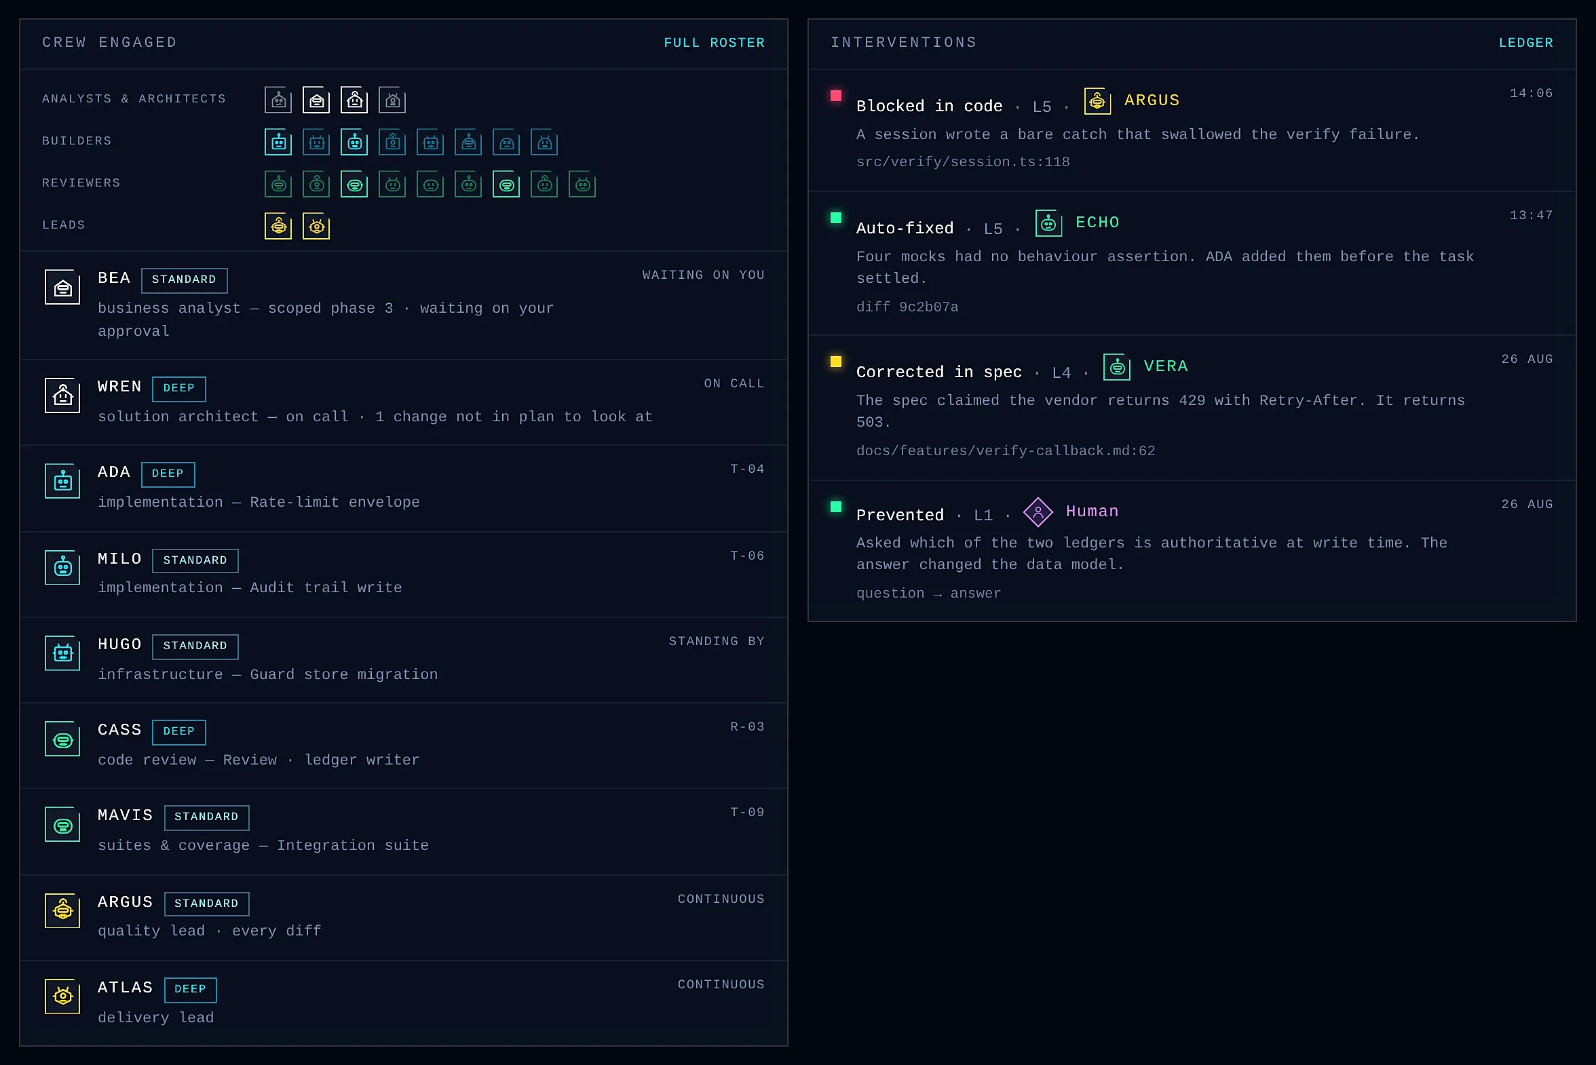Screen dimensions: 1596x1065
Task: Open src/verify/session.ts:118 reference
Action: 963,161
